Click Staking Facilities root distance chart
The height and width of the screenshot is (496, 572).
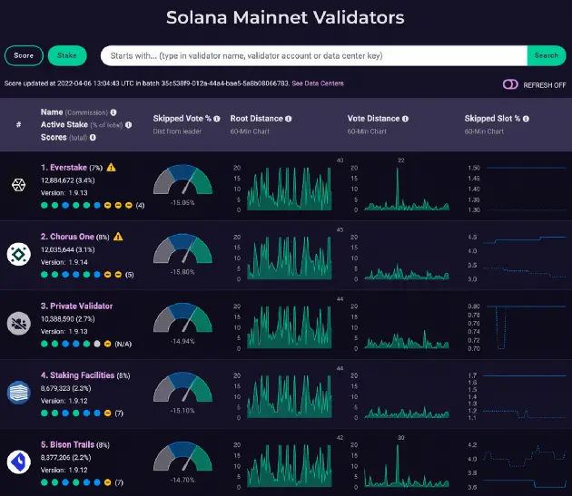tap(290, 396)
